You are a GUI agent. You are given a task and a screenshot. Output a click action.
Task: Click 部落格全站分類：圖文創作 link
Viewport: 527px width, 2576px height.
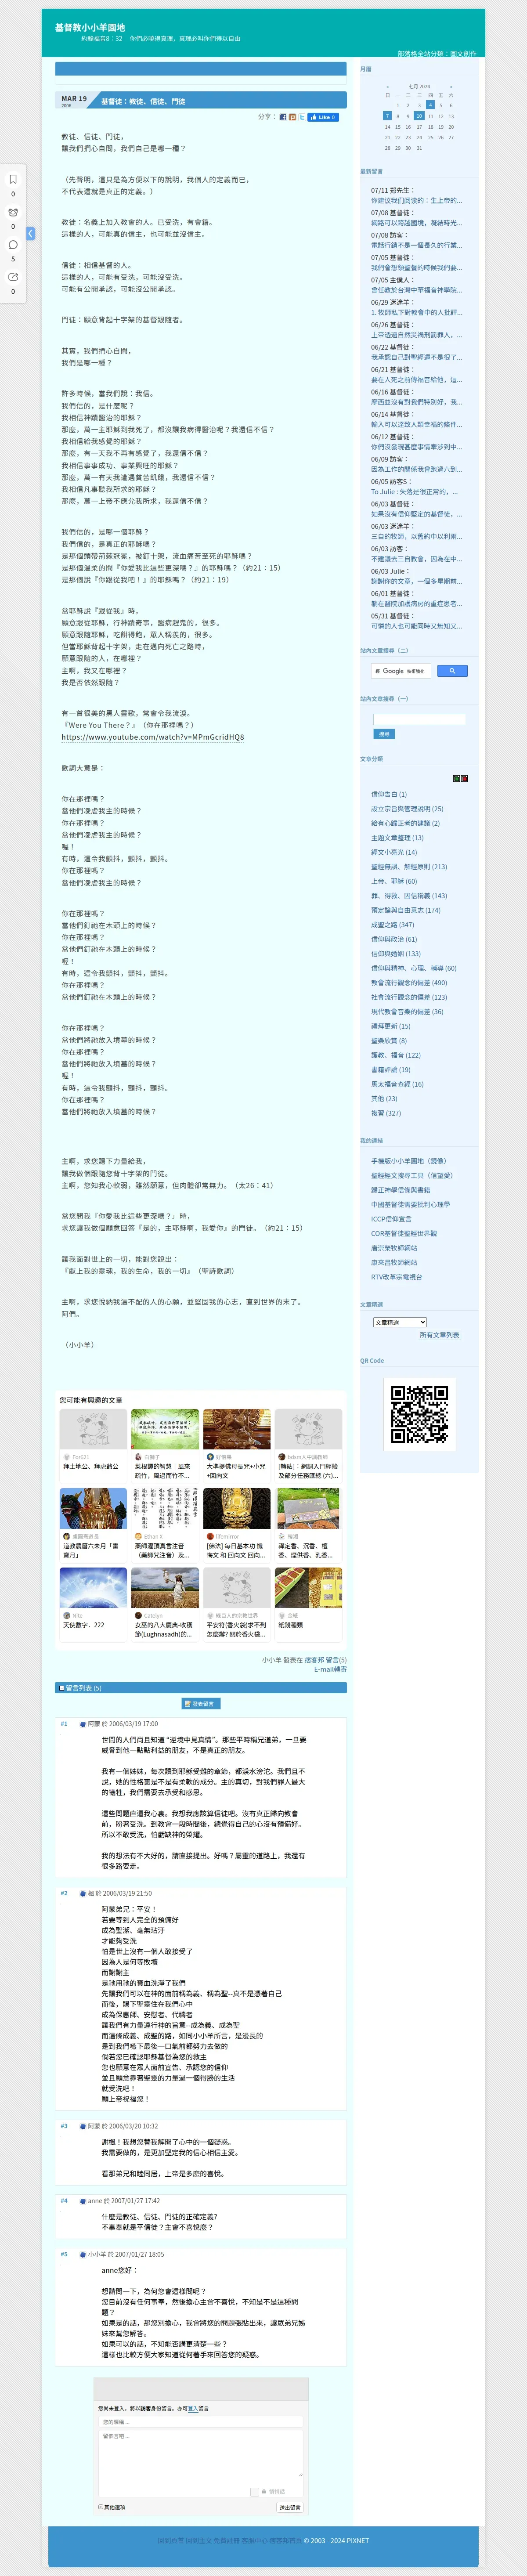click(x=437, y=54)
